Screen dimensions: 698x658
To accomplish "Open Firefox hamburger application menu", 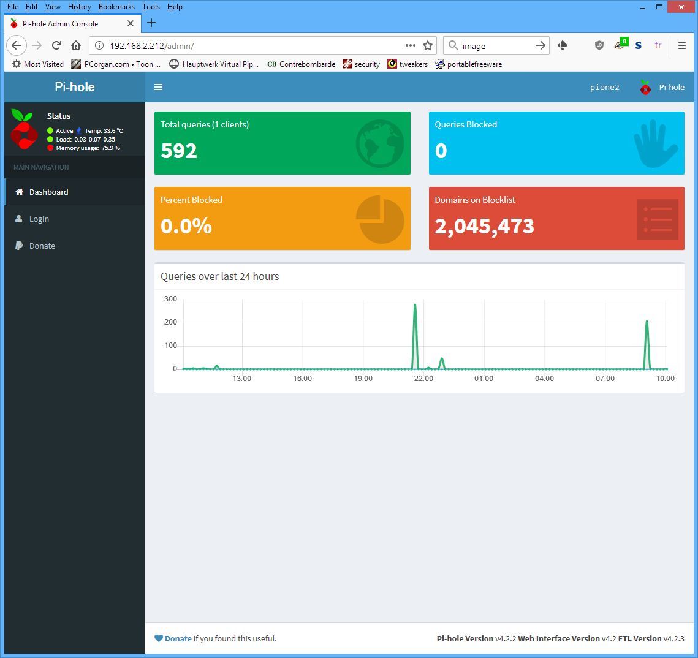I will point(681,45).
